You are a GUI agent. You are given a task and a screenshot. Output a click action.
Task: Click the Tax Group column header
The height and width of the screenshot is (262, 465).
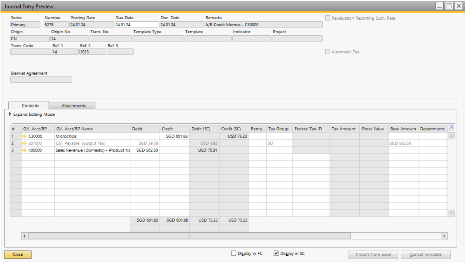point(280,129)
